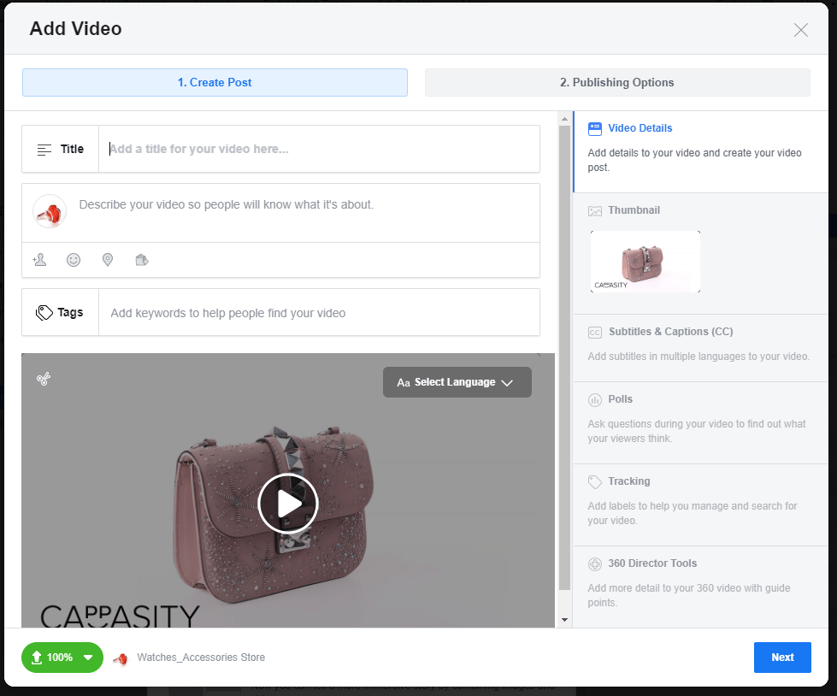Viewport: 837px width, 696px height.
Task: Select the handbag thumbnail image
Action: 645,262
